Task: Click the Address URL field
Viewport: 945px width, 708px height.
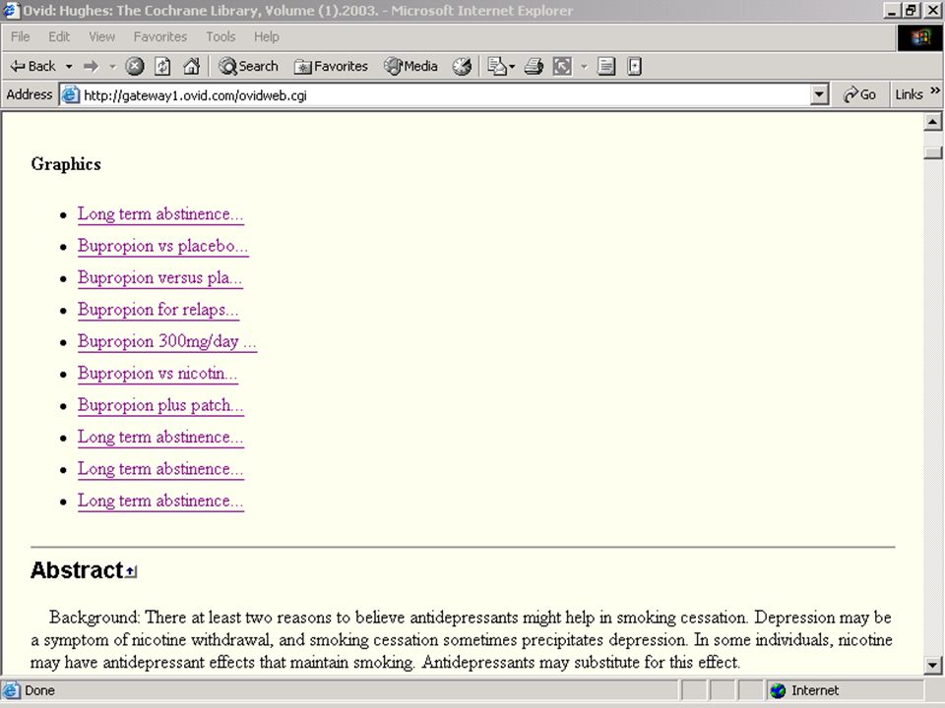Action: pyautogui.click(x=445, y=95)
